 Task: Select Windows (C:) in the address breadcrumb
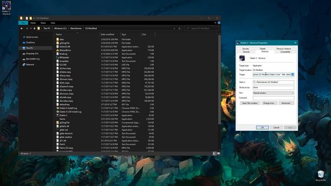tap(61, 28)
